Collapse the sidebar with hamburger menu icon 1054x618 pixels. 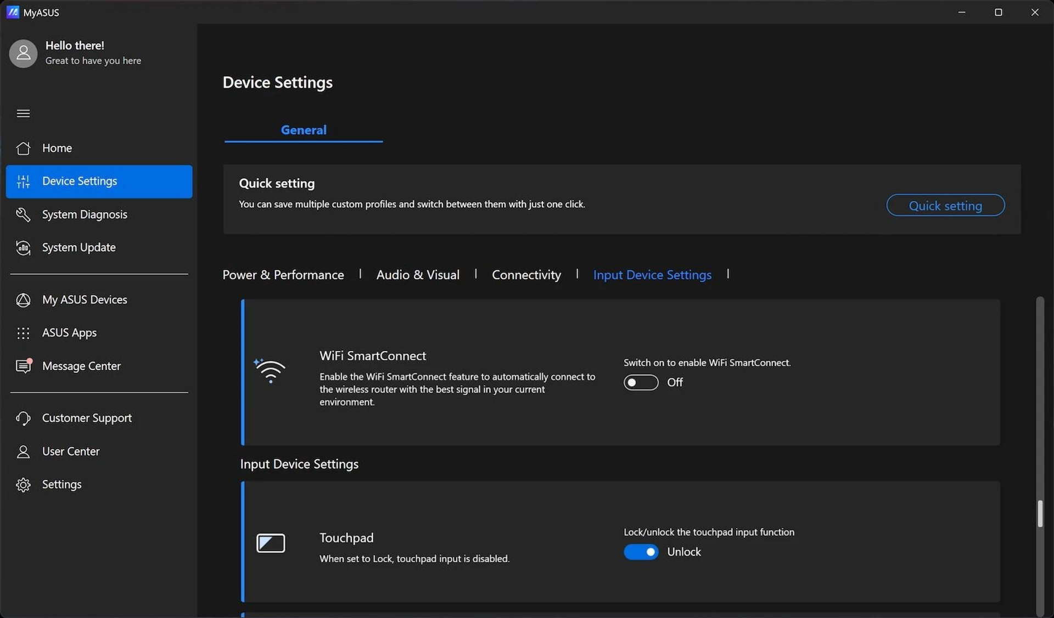point(23,114)
